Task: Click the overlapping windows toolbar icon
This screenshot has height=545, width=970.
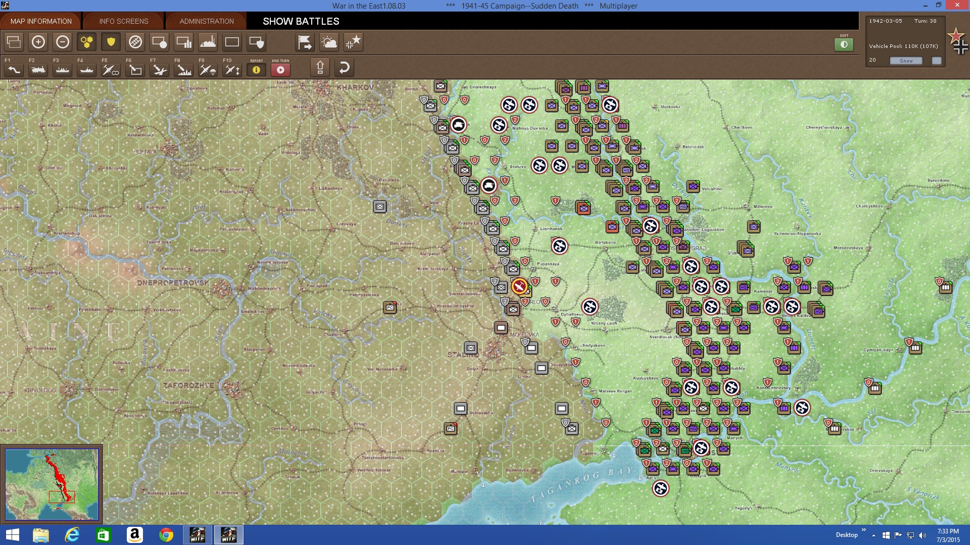Action: [x=14, y=42]
